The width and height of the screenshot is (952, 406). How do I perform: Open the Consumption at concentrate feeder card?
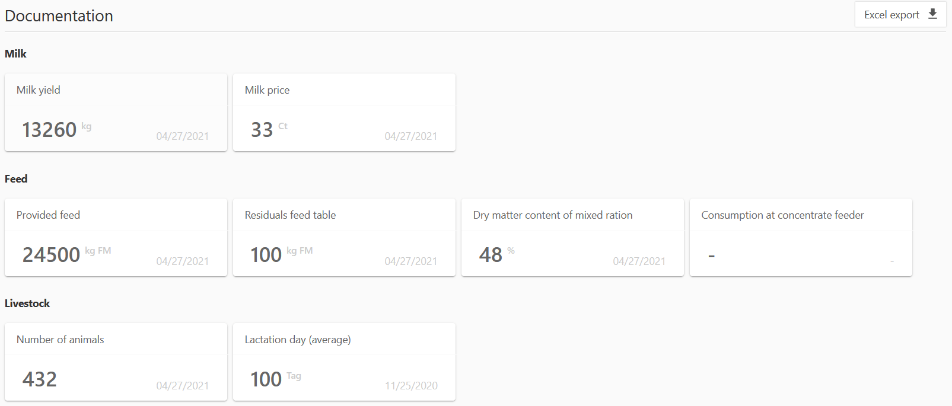click(x=801, y=237)
